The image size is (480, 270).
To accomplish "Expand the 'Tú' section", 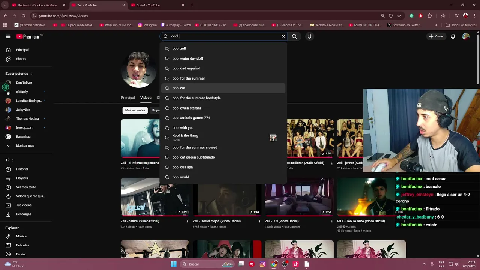I will coord(9,160).
